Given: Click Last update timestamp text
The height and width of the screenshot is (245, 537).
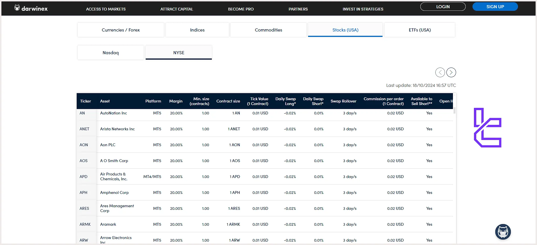Looking at the screenshot, I should point(421,85).
